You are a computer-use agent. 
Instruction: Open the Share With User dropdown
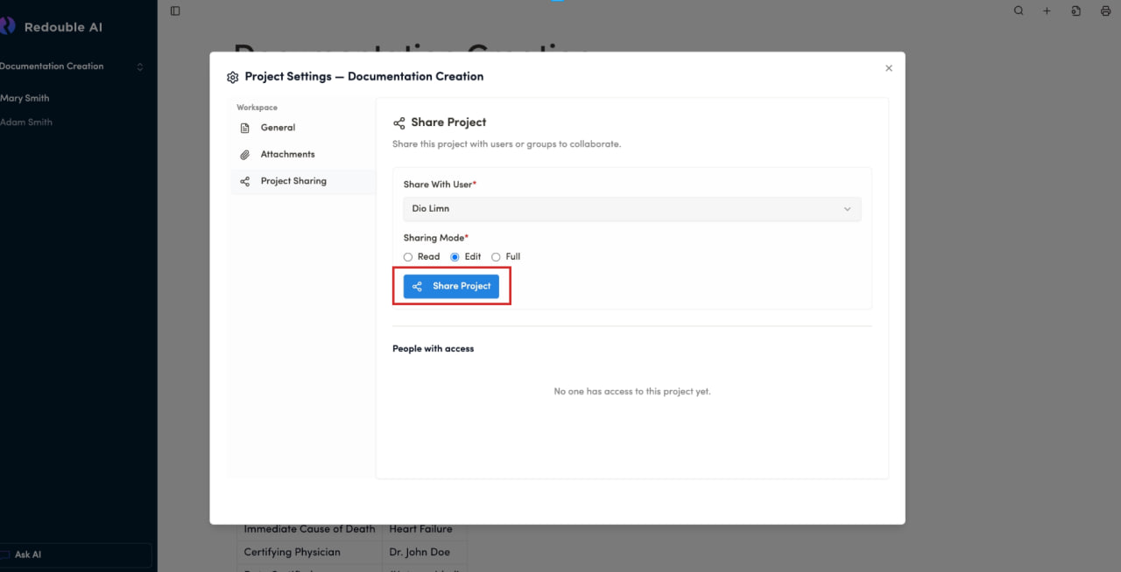coord(631,209)
